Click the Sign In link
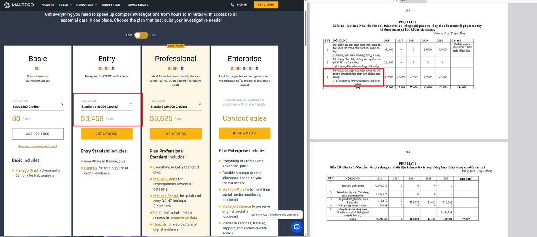The image size is (537, 237). pyautogui.click(x=242, y=5)
